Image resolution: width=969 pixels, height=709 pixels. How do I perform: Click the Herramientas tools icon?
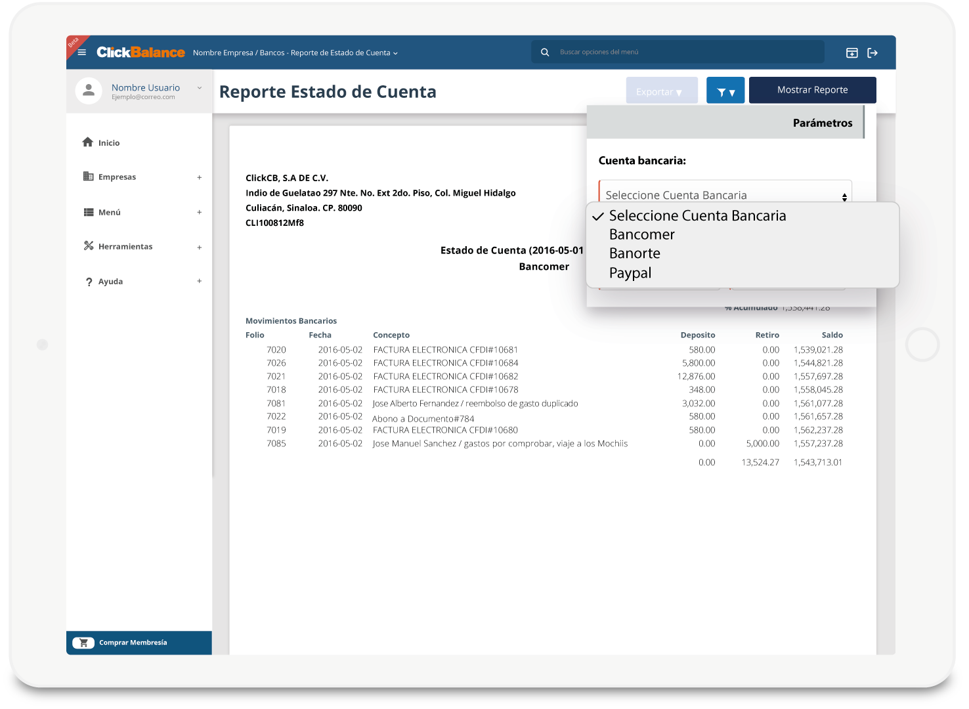[89, 246]
